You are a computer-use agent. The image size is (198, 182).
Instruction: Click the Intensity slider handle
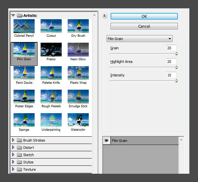click(x=177, y=81)
